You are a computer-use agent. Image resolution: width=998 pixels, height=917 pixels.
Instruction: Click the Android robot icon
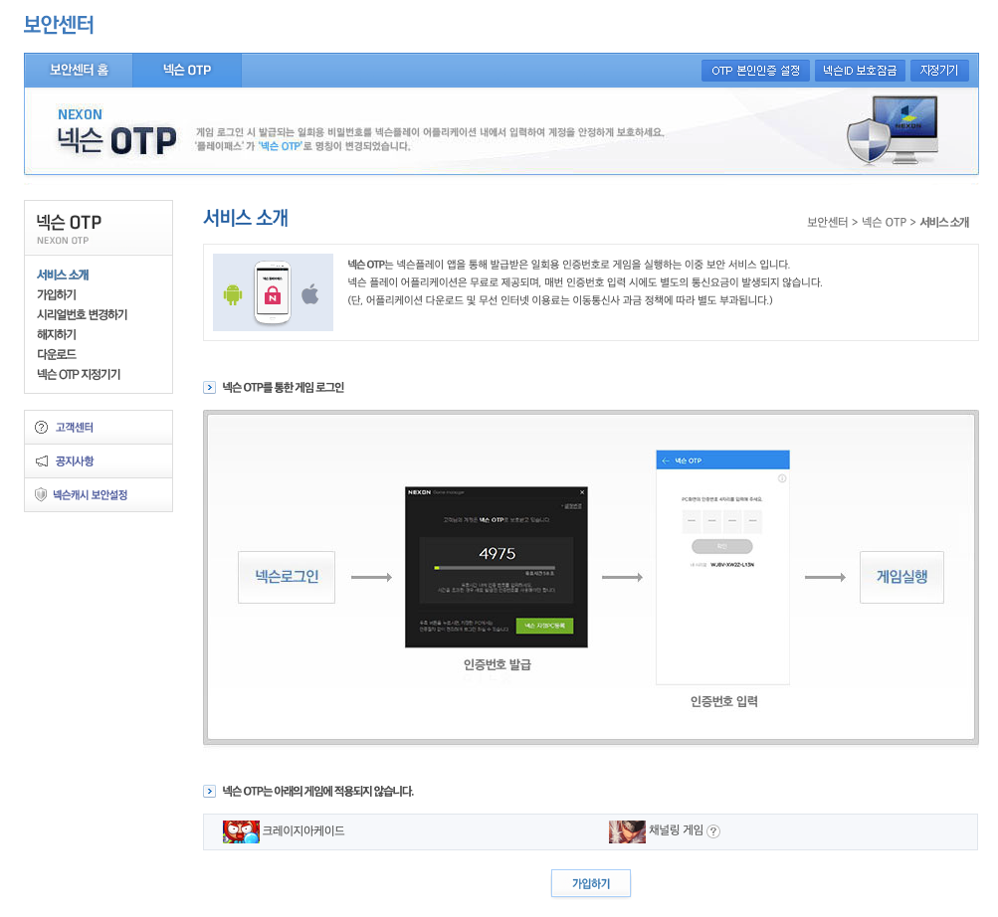click(x=233, y=294)
